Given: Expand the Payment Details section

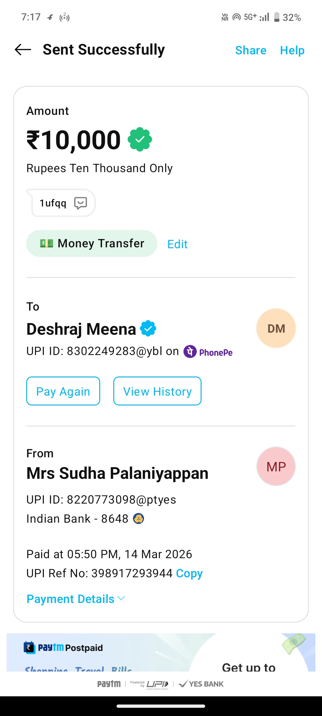Looking at the screenshot, I should (76, 599).
